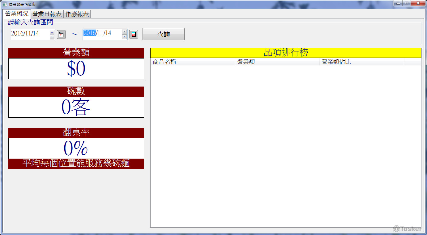The height and width of the screenshot is (235, 427).
Task: Open the end date calendar picker icon
Action: coord(133,34)
